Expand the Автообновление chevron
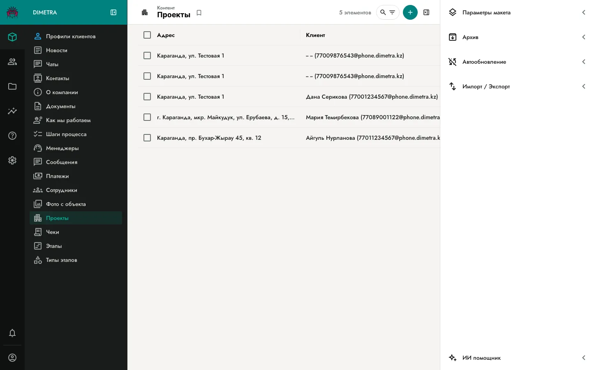 [583, 62]
